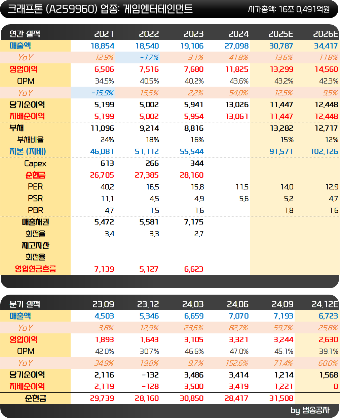
Task: Click the revenue YoY value 41.8%
Action: pos(238,58)
